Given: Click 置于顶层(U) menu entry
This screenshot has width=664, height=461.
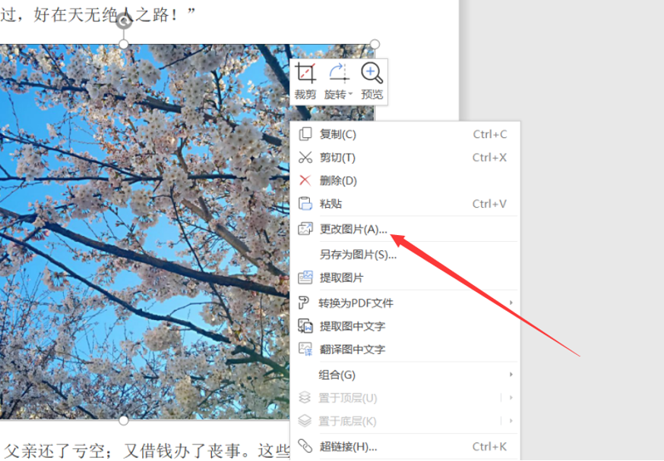Looking at the screenshot, I should [x=405, y=398].
